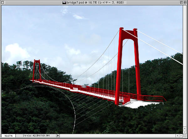Click the close box of bridge7.psd window
Screen dimensions: 188x139
pos(3,3)
